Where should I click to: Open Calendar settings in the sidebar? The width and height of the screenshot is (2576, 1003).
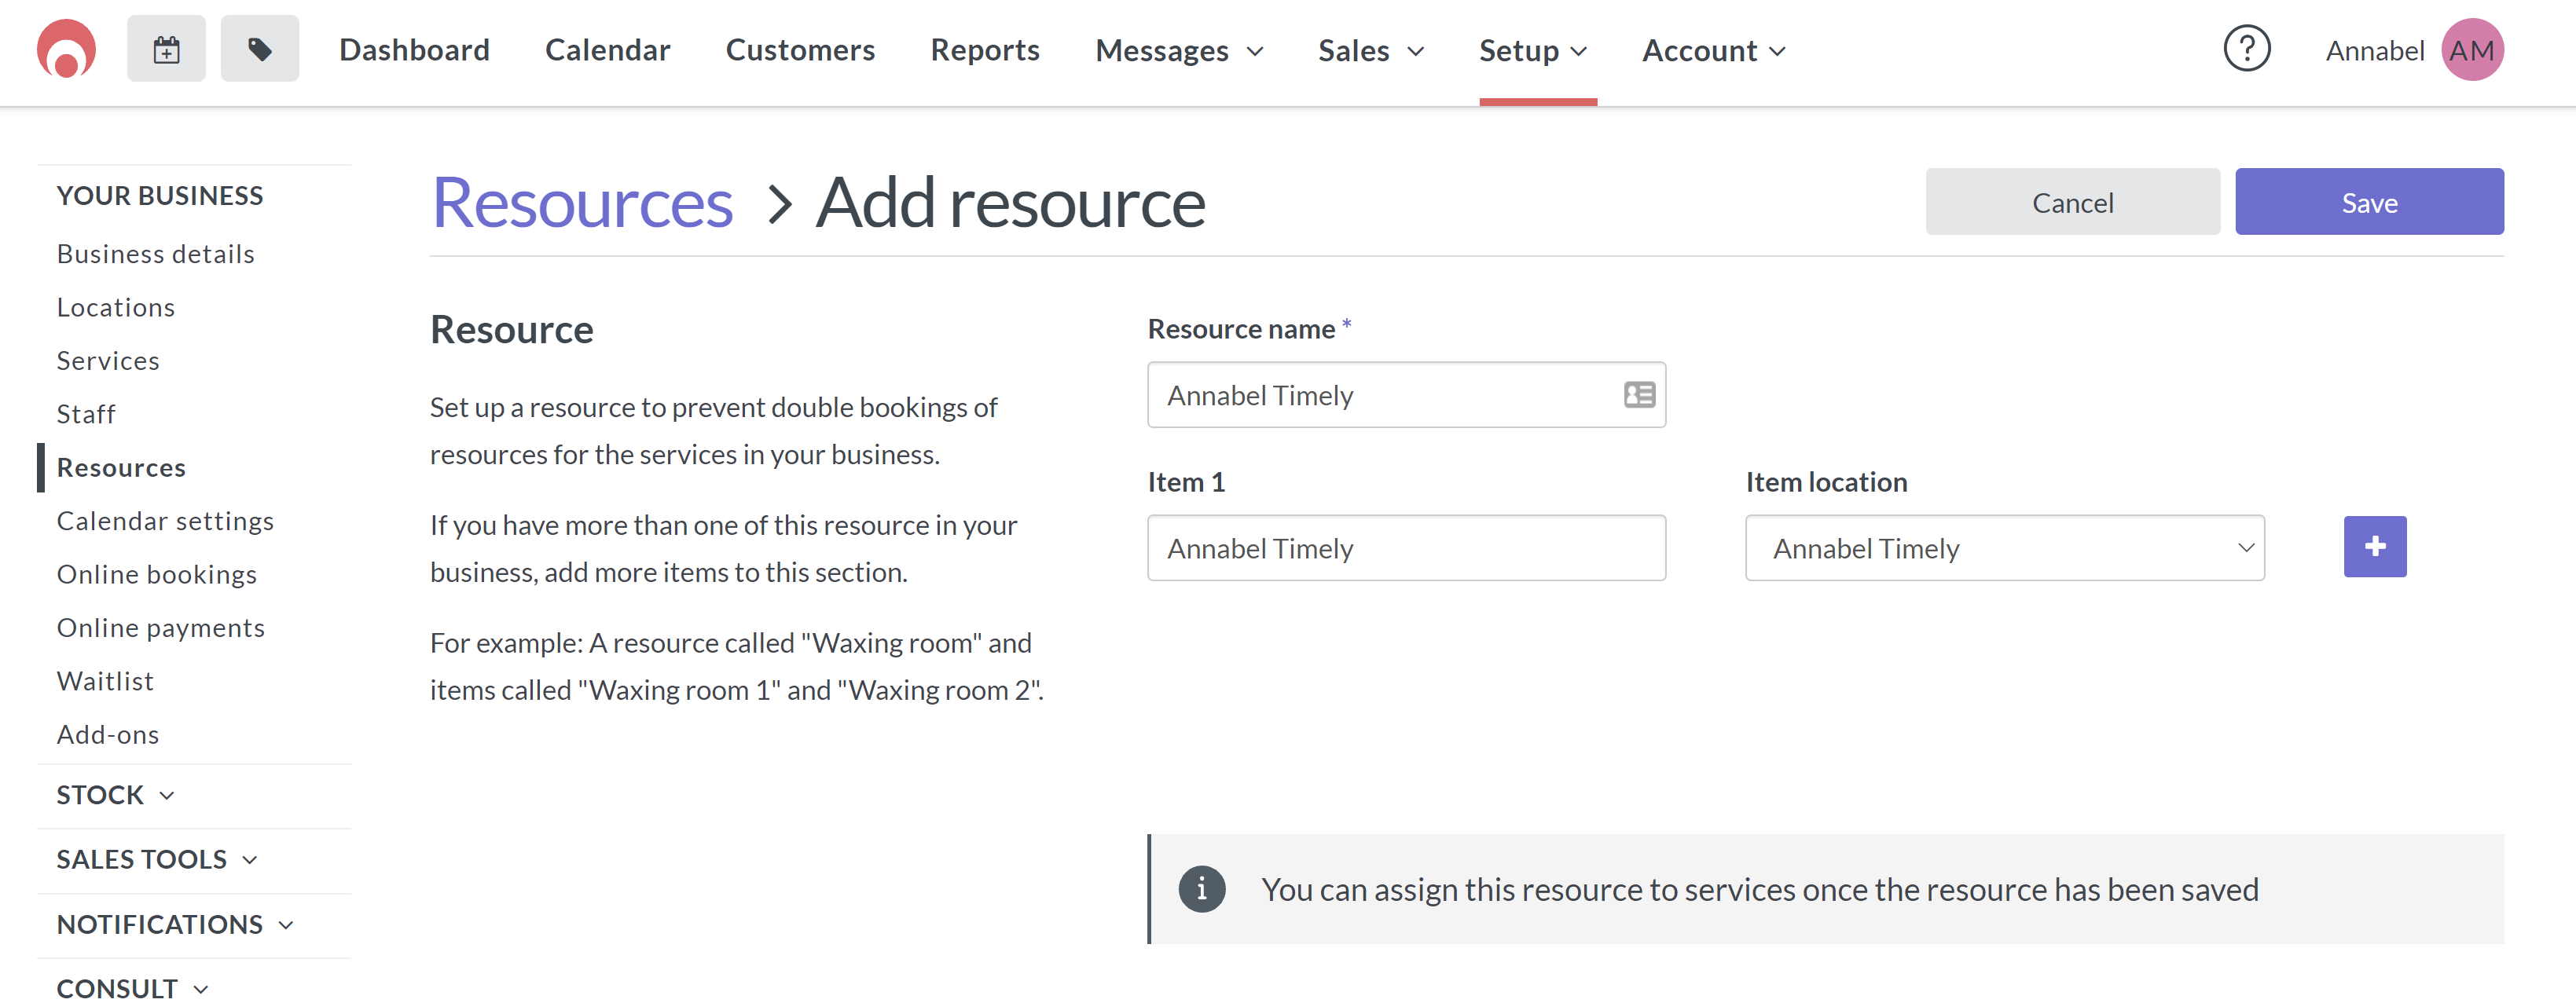165,522
